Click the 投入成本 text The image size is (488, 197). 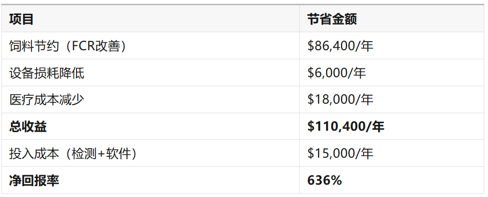click(x=34, y=153)
